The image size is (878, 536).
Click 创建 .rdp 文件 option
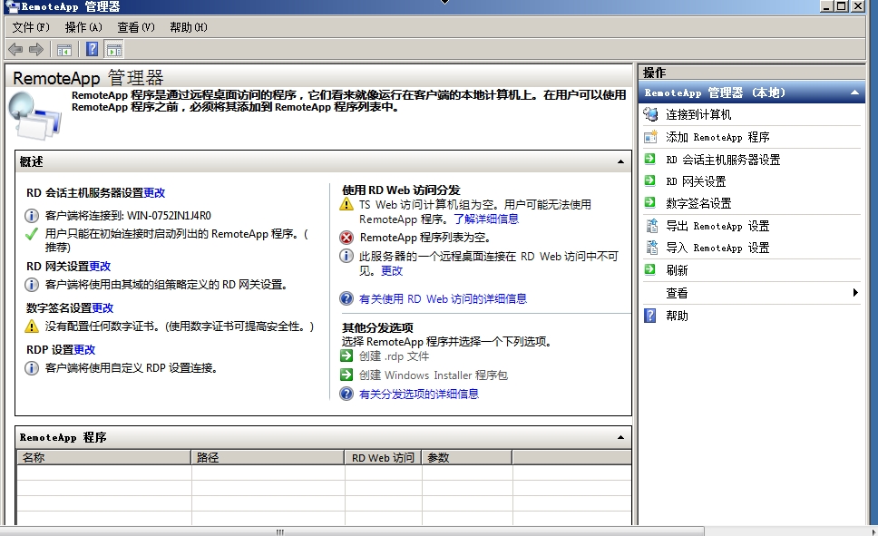(x=395, y=356)
